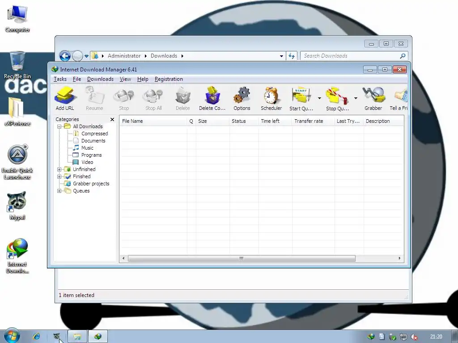Sort by the Description column header
Viewport: 458px width, 343px height.
(x=383, y=121)
